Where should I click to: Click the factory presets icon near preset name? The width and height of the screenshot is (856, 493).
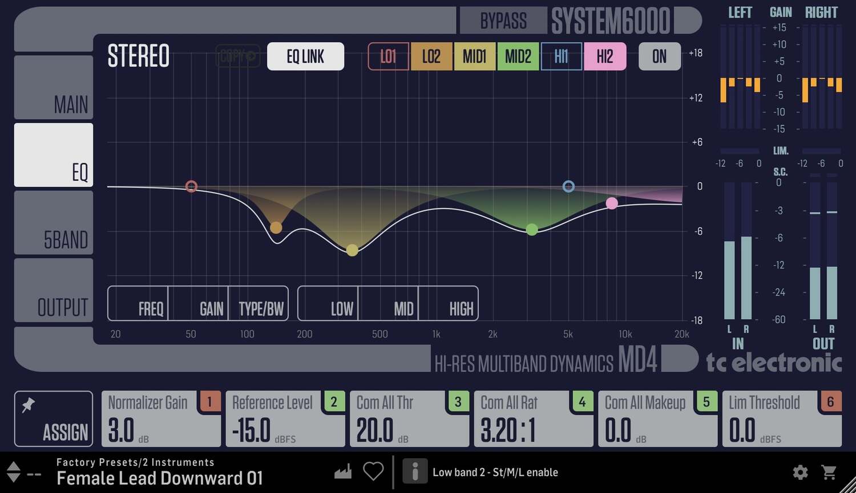[x=342, y=471]
